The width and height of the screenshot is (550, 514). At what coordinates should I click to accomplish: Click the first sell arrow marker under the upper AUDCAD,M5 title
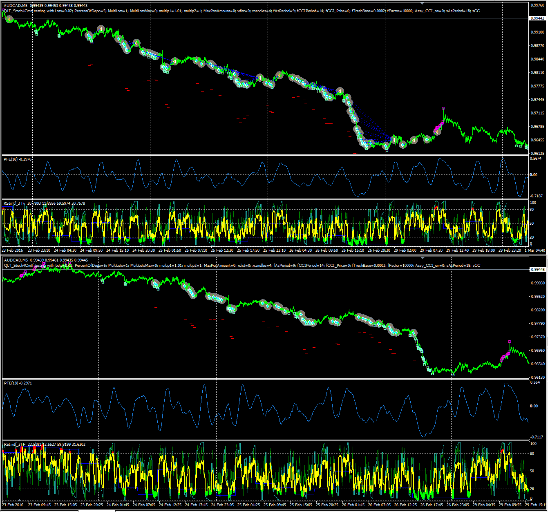(x=9, y=19)
